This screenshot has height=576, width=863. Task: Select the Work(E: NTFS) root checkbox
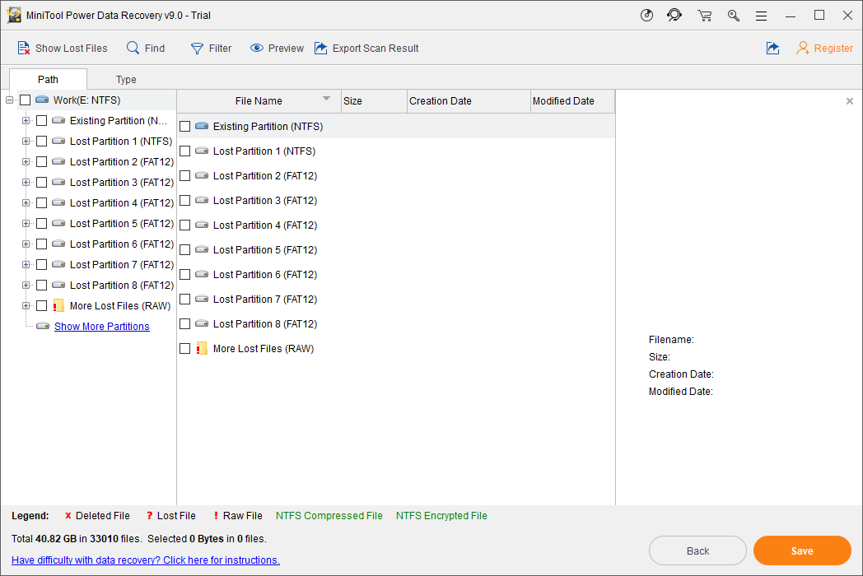coord(26,100)
